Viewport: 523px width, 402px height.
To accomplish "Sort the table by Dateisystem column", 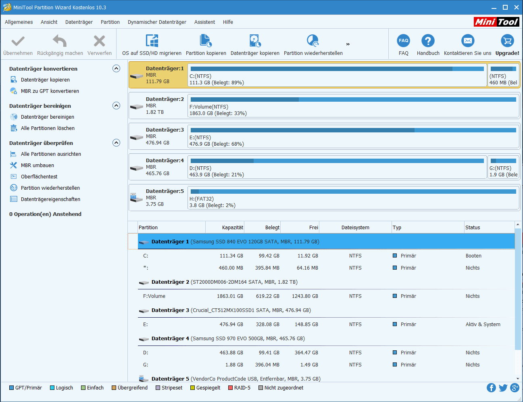I will tap(355, 228).
